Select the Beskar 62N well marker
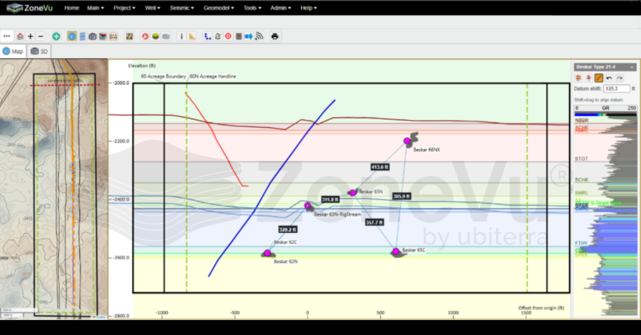Image resolution: width=641 pixels, height=335 pixels. [267, 253]
